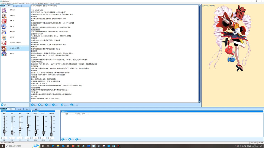The width and height of the screenshot is (264, 148).
Task: Click the 音量 value input field
Action: [x=4, y=138]
